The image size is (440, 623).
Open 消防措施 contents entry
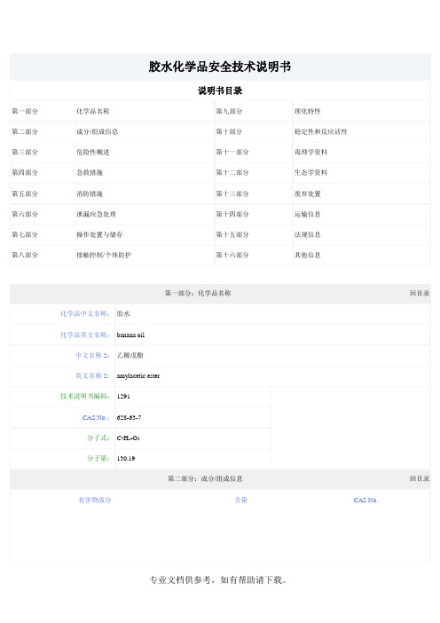[90, 193]
